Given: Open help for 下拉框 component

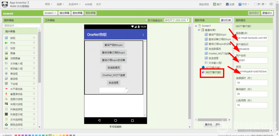Looking at the screenshot, I should coord(34,84).
